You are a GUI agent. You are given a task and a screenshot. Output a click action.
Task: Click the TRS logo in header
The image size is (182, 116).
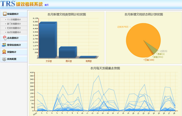8,4
